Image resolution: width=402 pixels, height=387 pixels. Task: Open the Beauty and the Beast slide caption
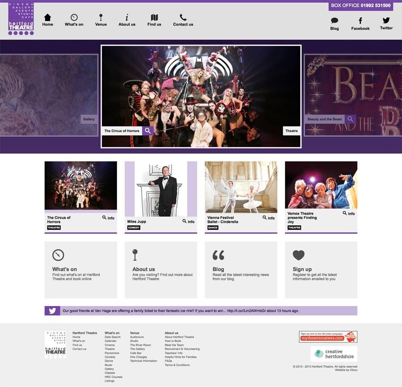[x=325, y=119]
